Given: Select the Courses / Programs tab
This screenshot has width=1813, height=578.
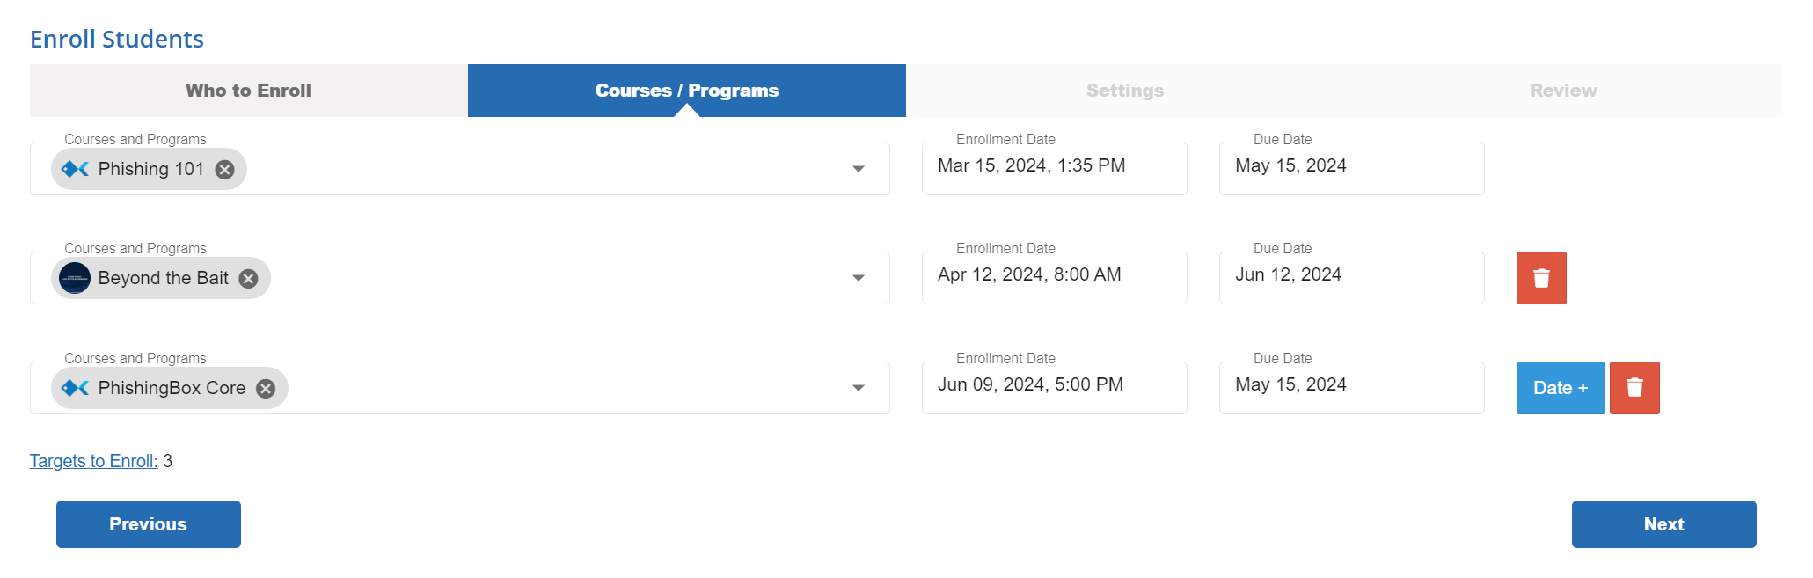Looking at the screenshot, I should click(687, 91).
